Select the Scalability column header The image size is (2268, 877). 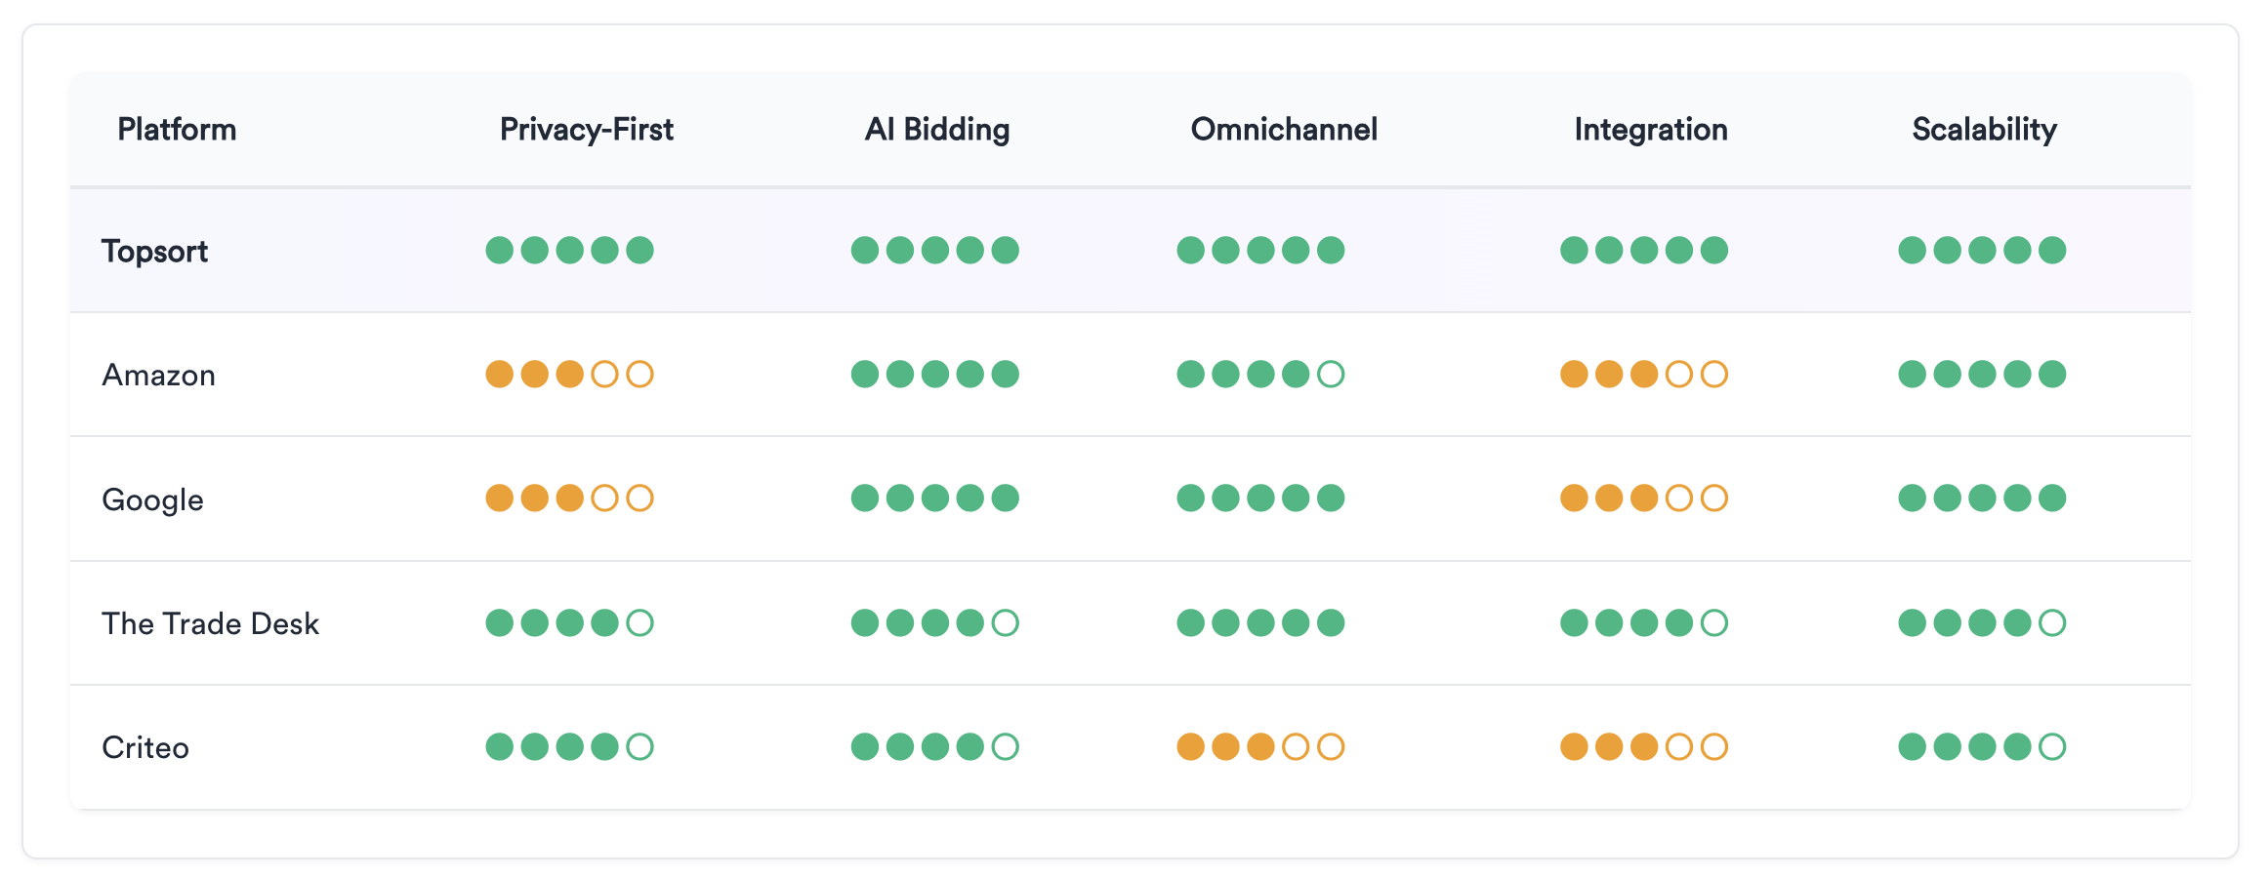click(x=1984, y=129)
